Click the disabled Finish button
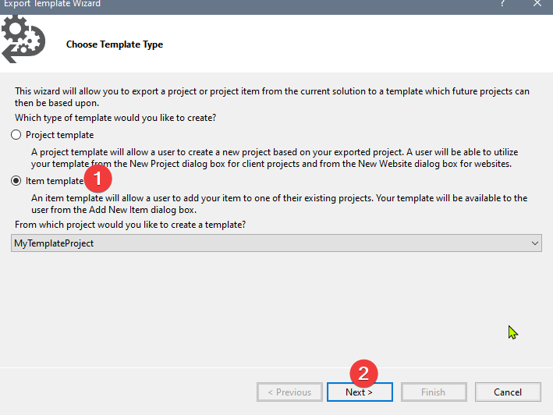Screen dimensions: 553x415 (434, 392)
